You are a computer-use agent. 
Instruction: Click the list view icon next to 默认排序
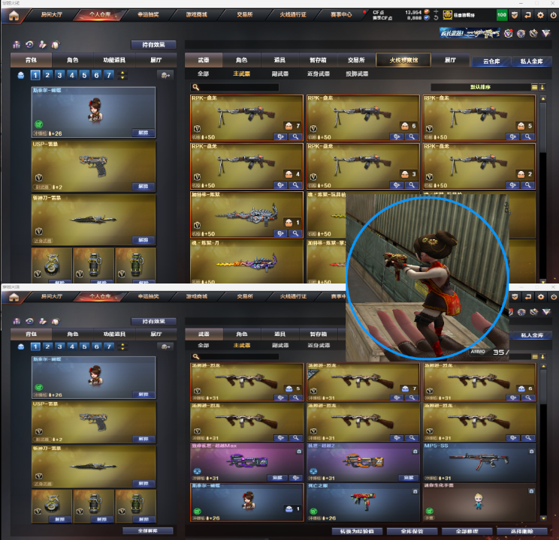click(x=534, y=87)
